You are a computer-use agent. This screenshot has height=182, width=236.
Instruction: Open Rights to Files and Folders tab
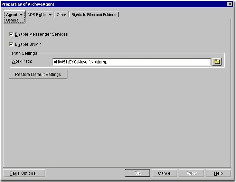pos(93,15)
